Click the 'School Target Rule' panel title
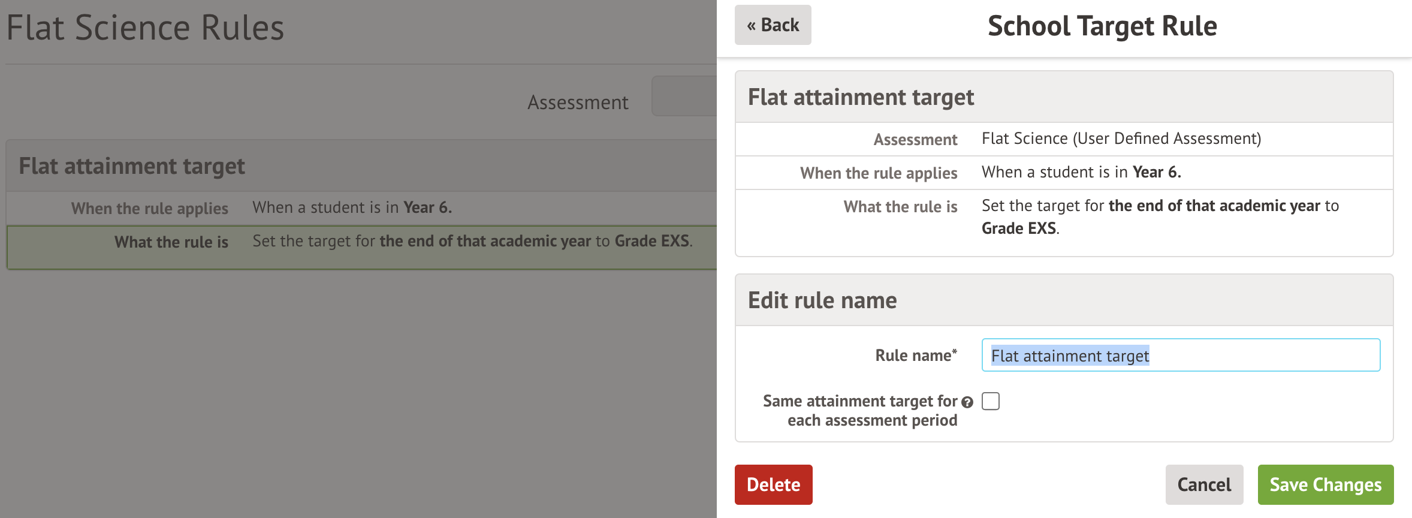Screen dimensions: 1412x518 click(1102, 26)
